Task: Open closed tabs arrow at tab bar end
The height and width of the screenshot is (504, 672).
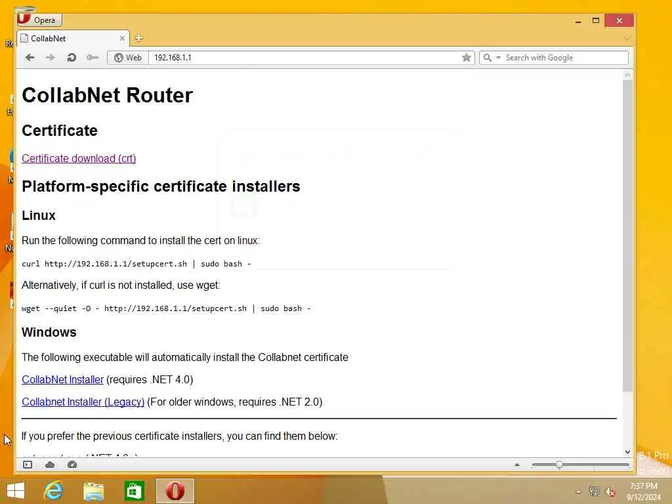Action: (x=627, y=39)
